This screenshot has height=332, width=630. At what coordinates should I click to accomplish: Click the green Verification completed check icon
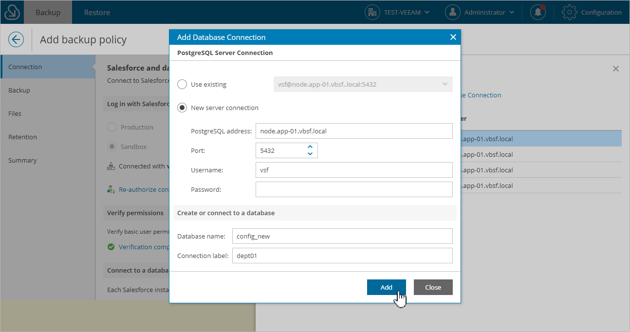pyautogui.click(x=111, y=247)
